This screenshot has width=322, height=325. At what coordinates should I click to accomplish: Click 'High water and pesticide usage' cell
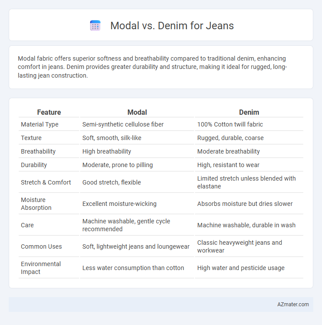241,268
